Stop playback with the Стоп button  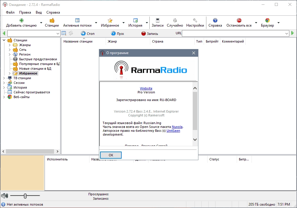[88, 34]
